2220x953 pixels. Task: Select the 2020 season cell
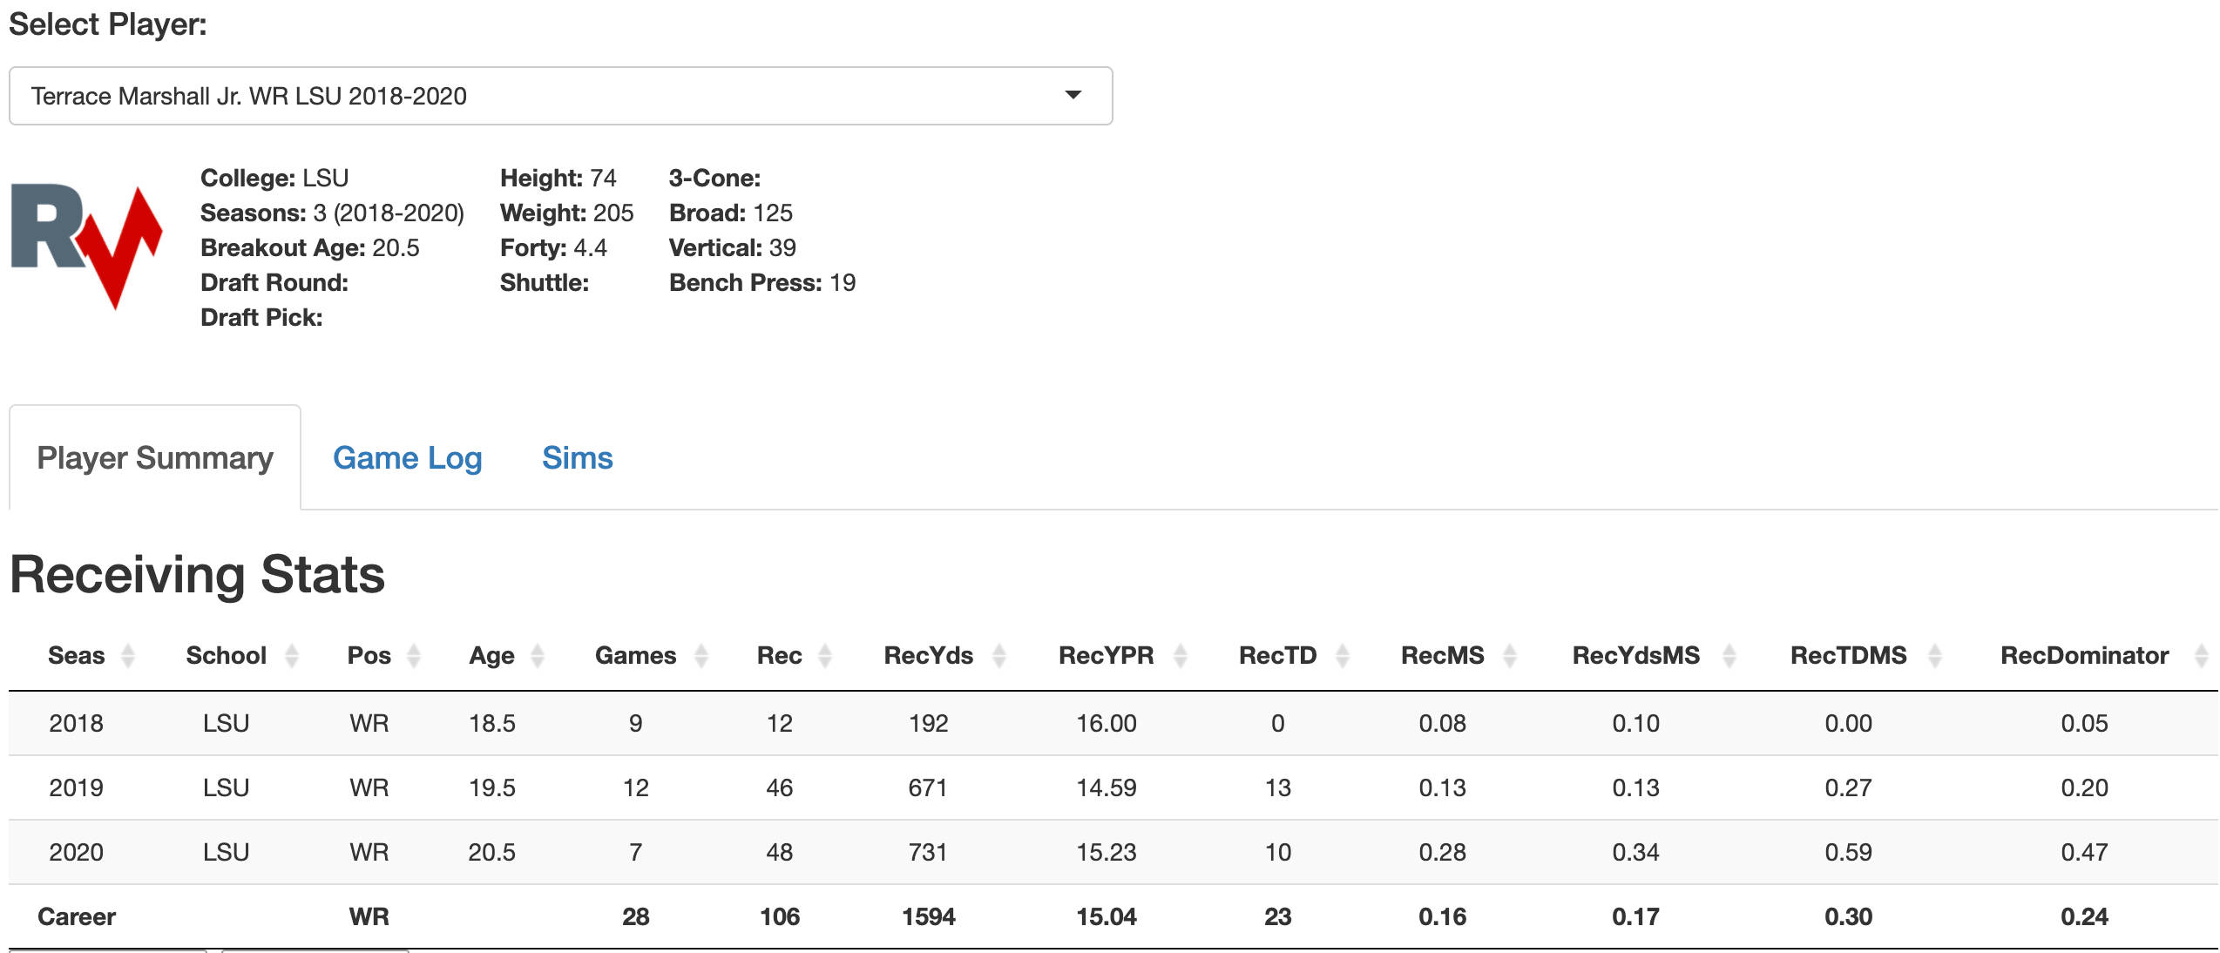(76, 853)
